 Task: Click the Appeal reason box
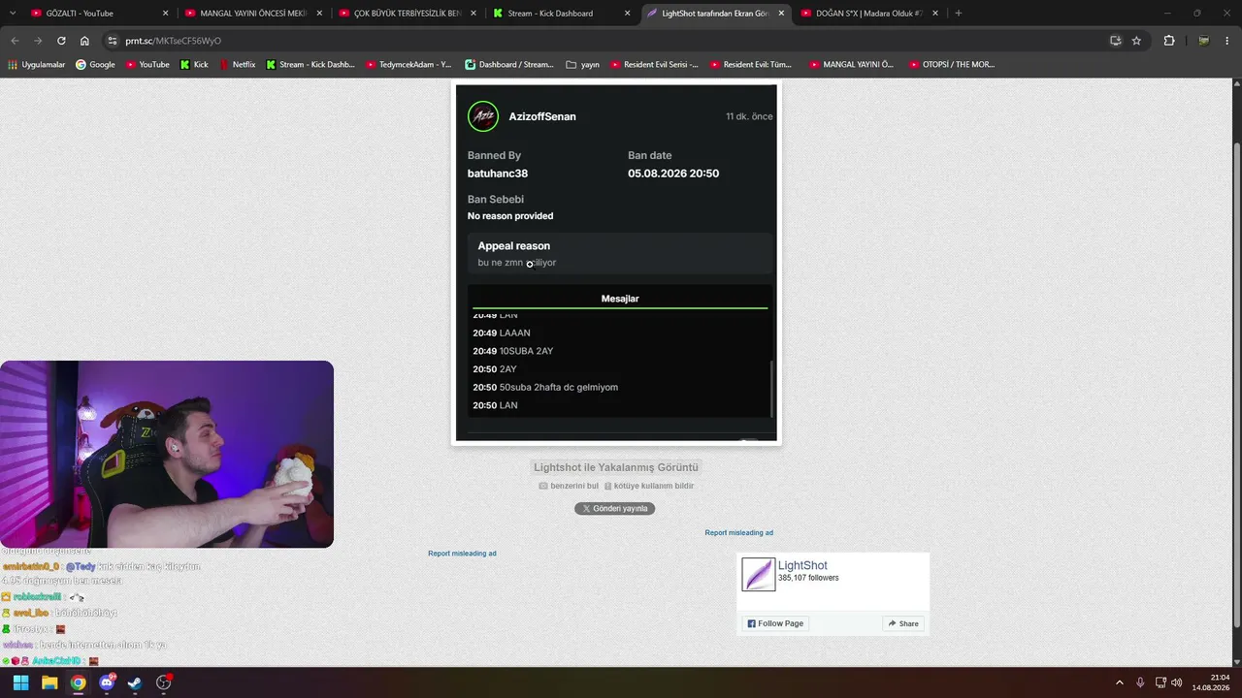click(x=620, y=254)
